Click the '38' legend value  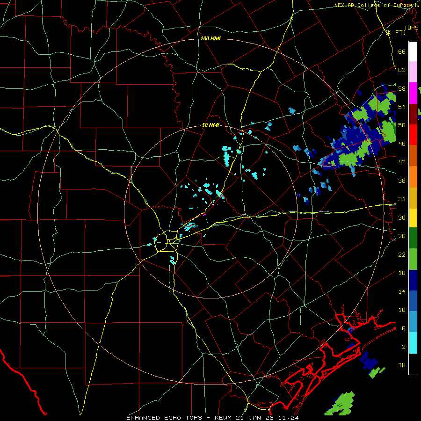pos(402,181)
